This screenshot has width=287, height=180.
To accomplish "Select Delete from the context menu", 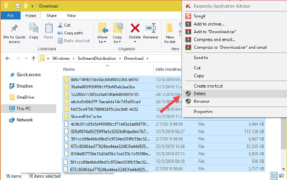I will pyautogui.click(x=200, y=93).
